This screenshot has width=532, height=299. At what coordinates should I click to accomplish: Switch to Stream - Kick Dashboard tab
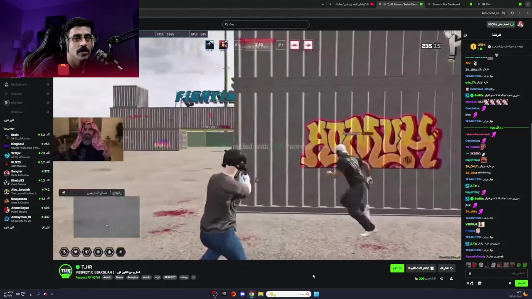(450, 4)
